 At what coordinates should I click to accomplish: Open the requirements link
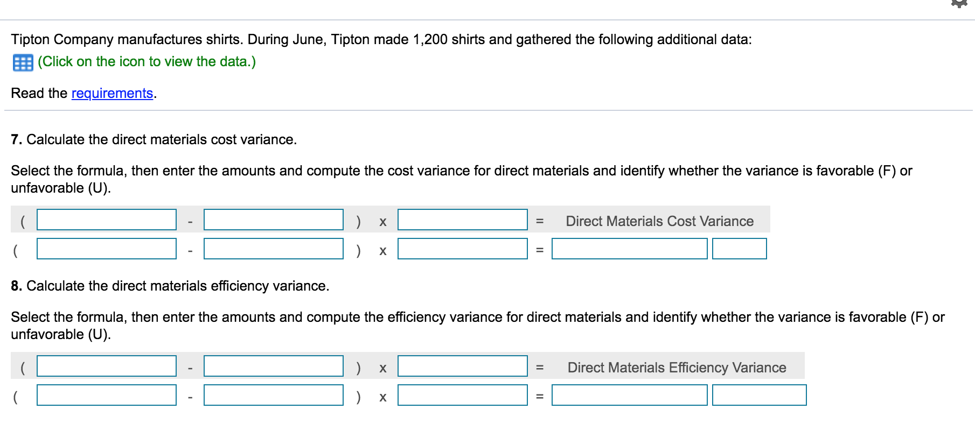(112, 93)
